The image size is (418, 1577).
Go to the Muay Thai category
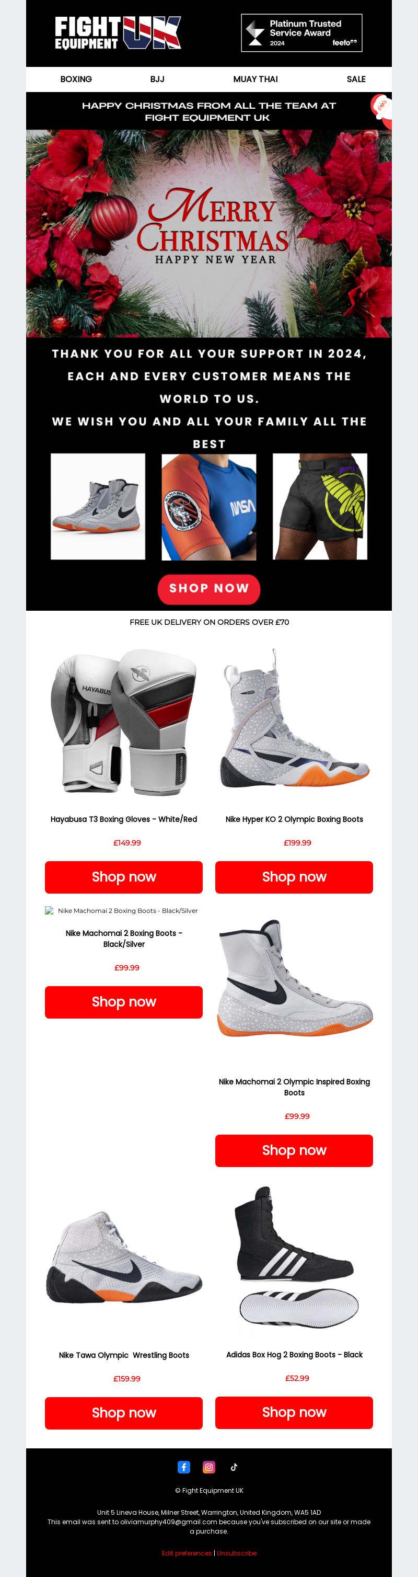tap(255, 79)
